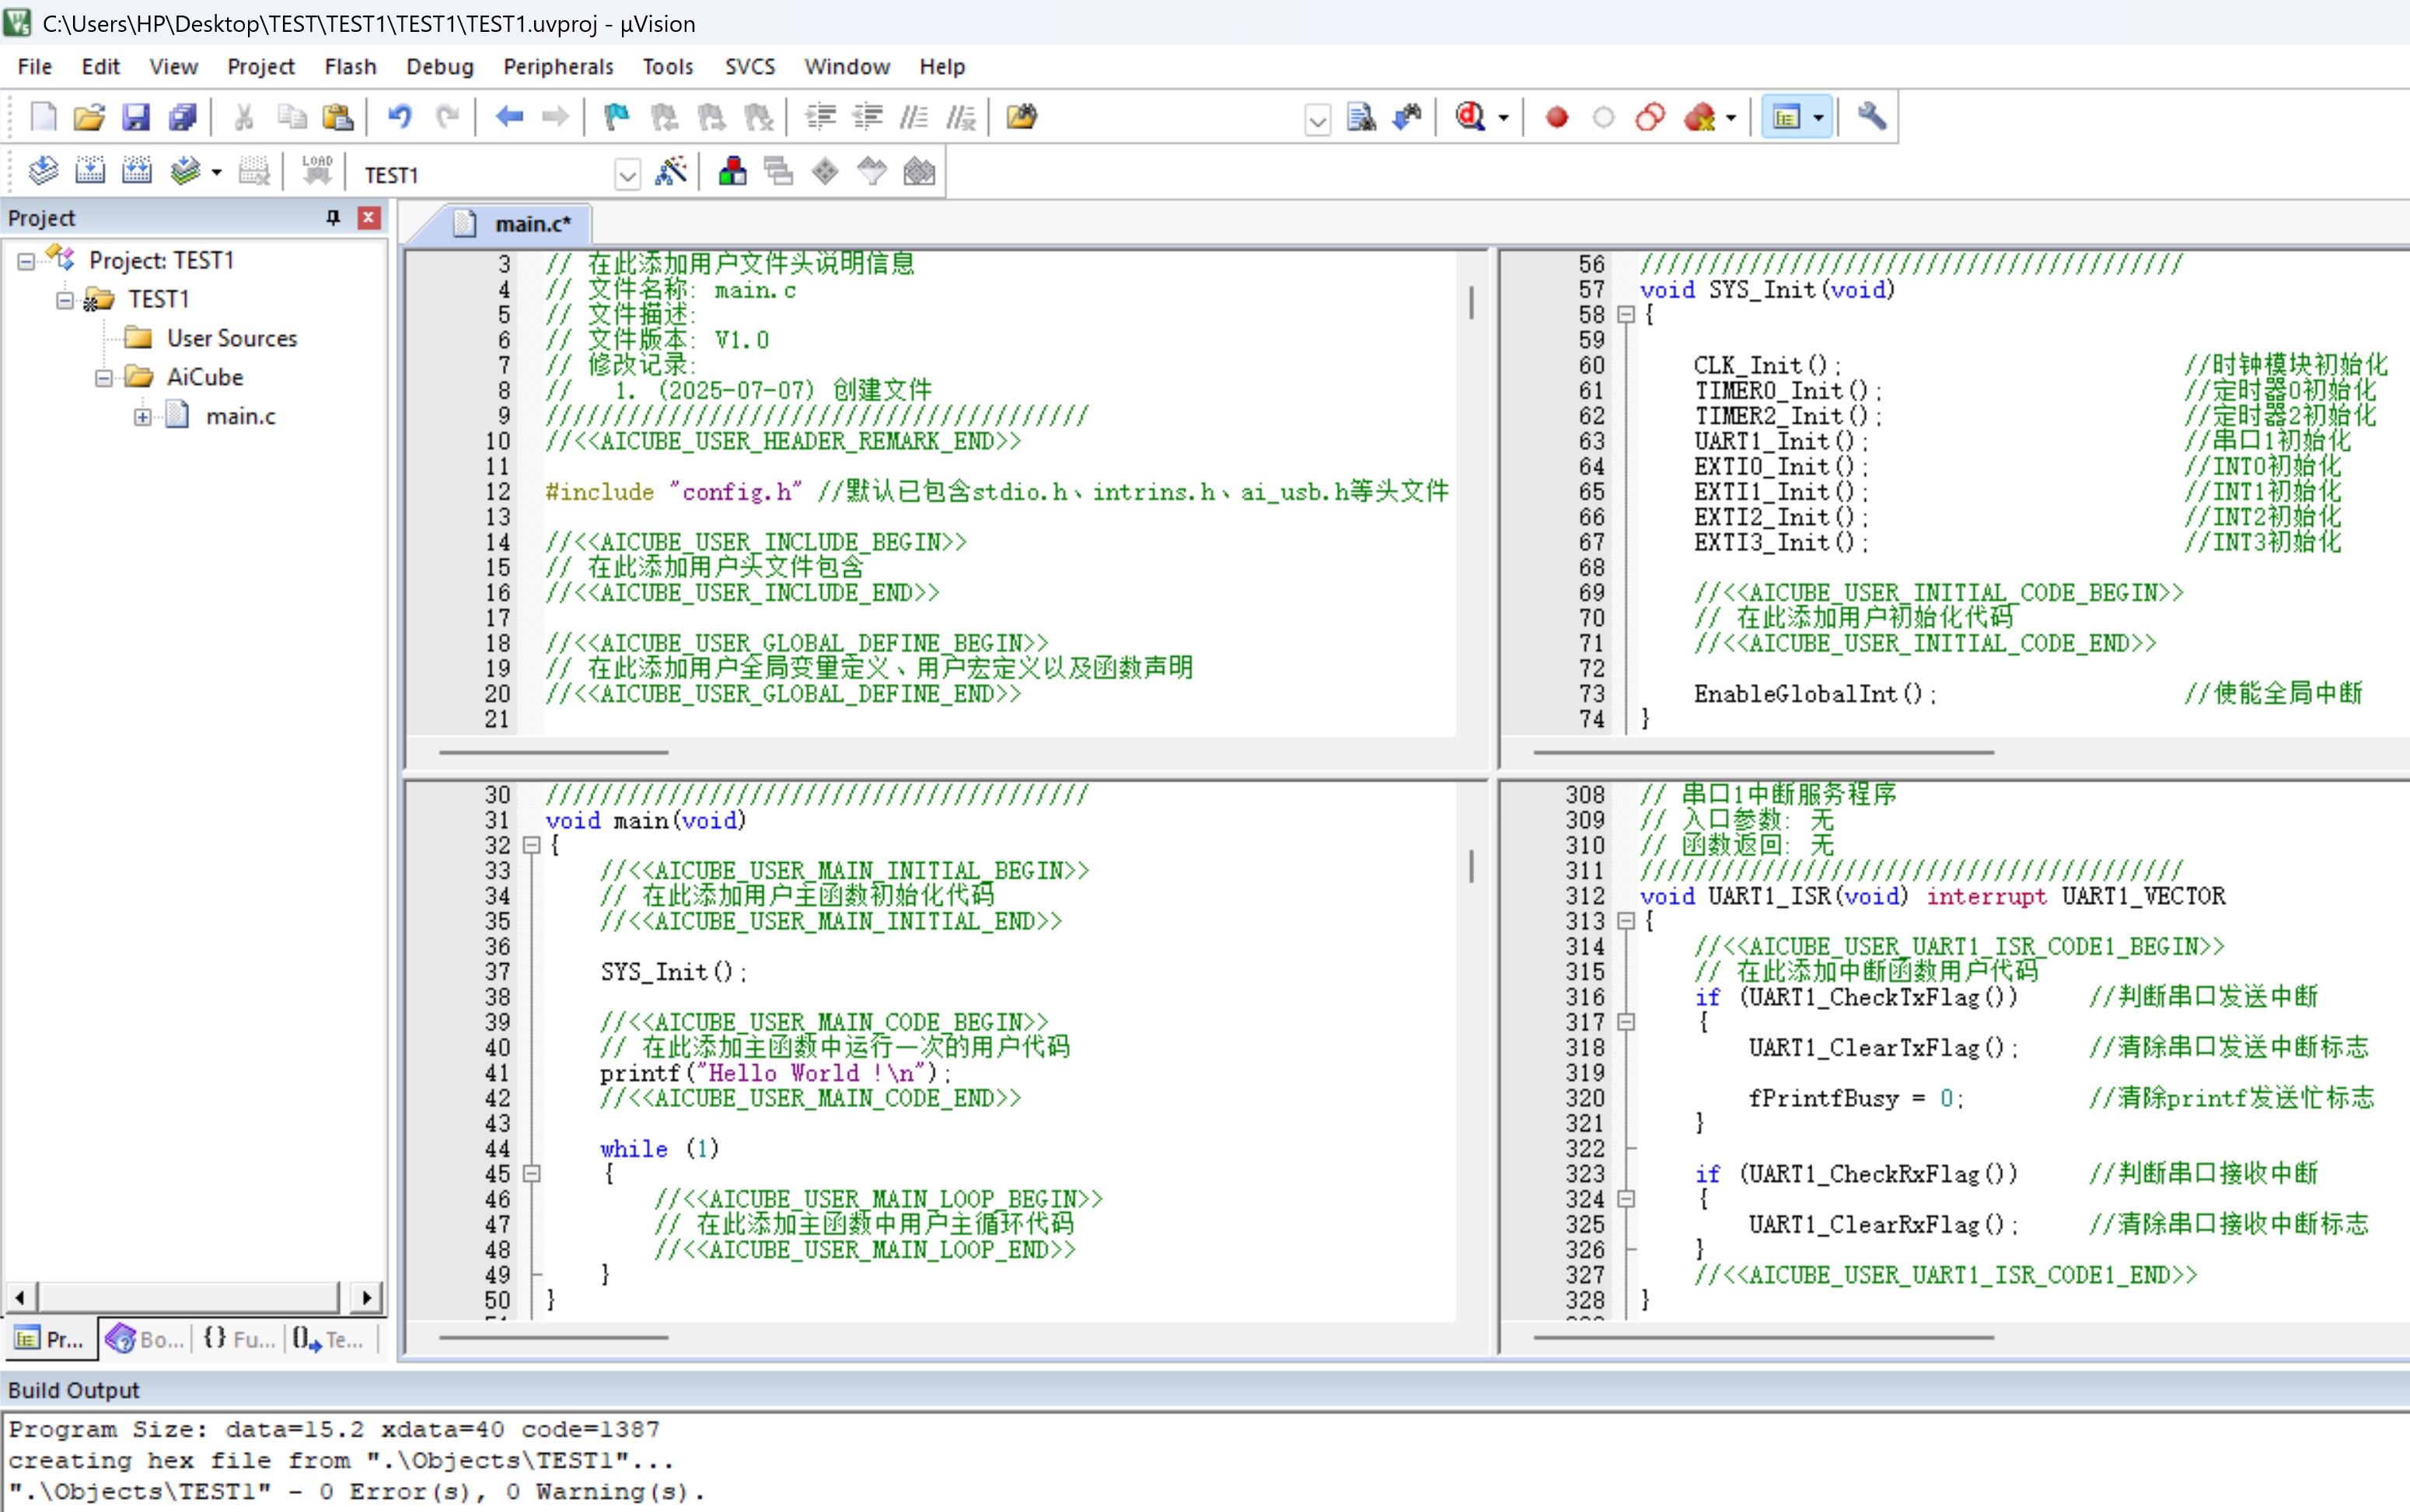Start the debug session magnifier icon
The width and height of the screenshot is (2410, 1512).
1470,117
